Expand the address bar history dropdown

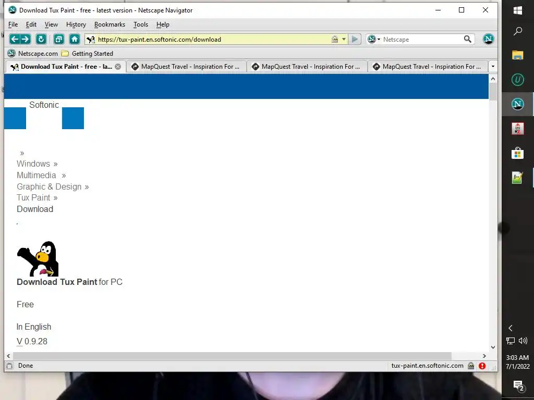(x=344, y=39)
